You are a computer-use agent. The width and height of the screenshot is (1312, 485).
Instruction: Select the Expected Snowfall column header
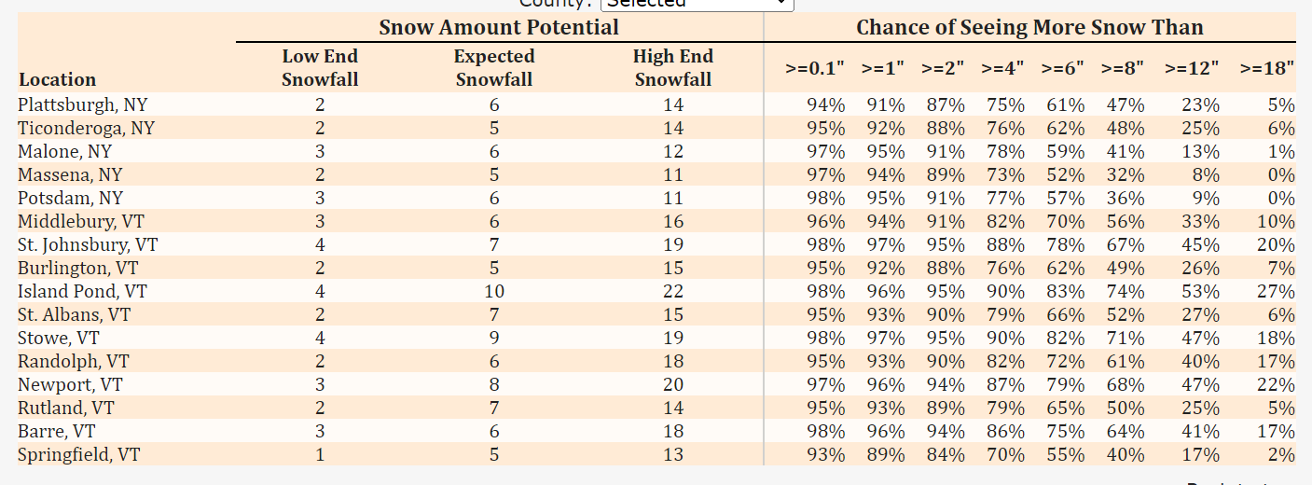point(494,68)
